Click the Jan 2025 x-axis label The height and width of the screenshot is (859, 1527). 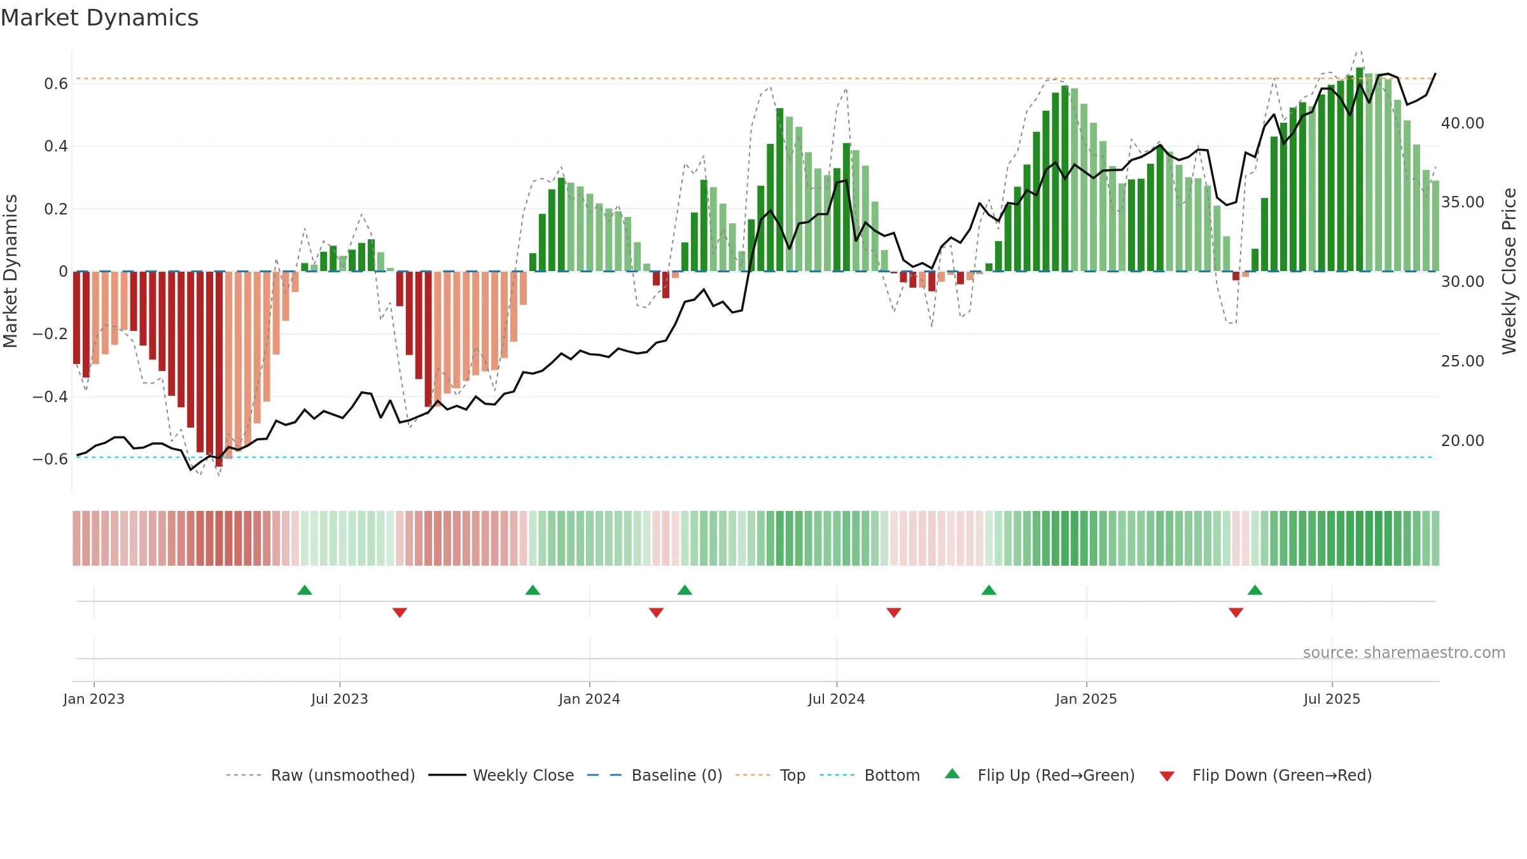pyautogui.click(x=1086, y=699)
